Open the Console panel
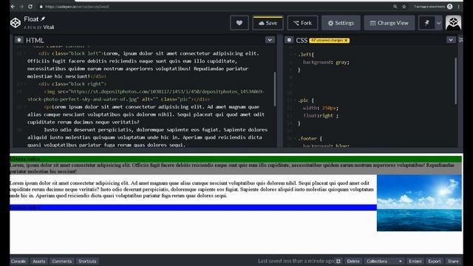Screen dimensions: 473x266 tap(18, 261)
